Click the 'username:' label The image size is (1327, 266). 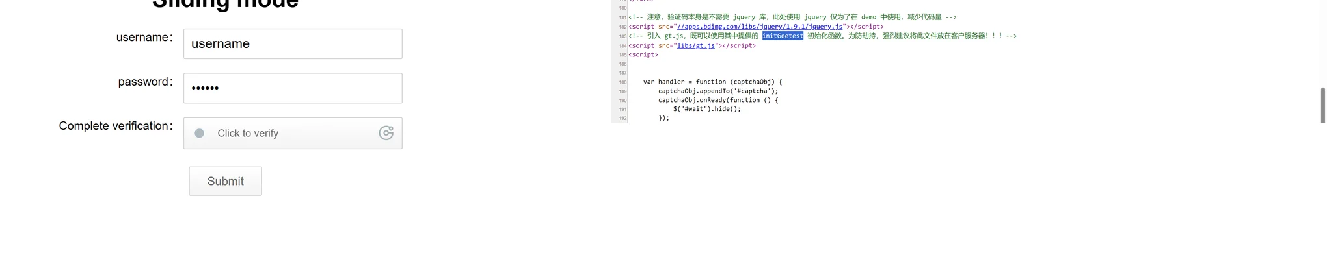[x=144, y=38]
